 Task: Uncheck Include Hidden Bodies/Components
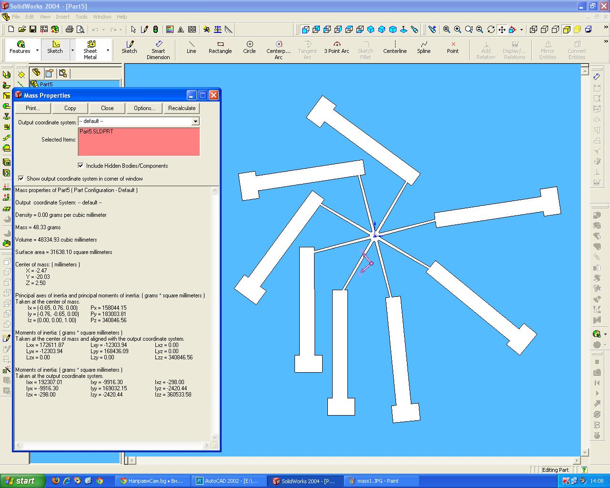(81, 166)
